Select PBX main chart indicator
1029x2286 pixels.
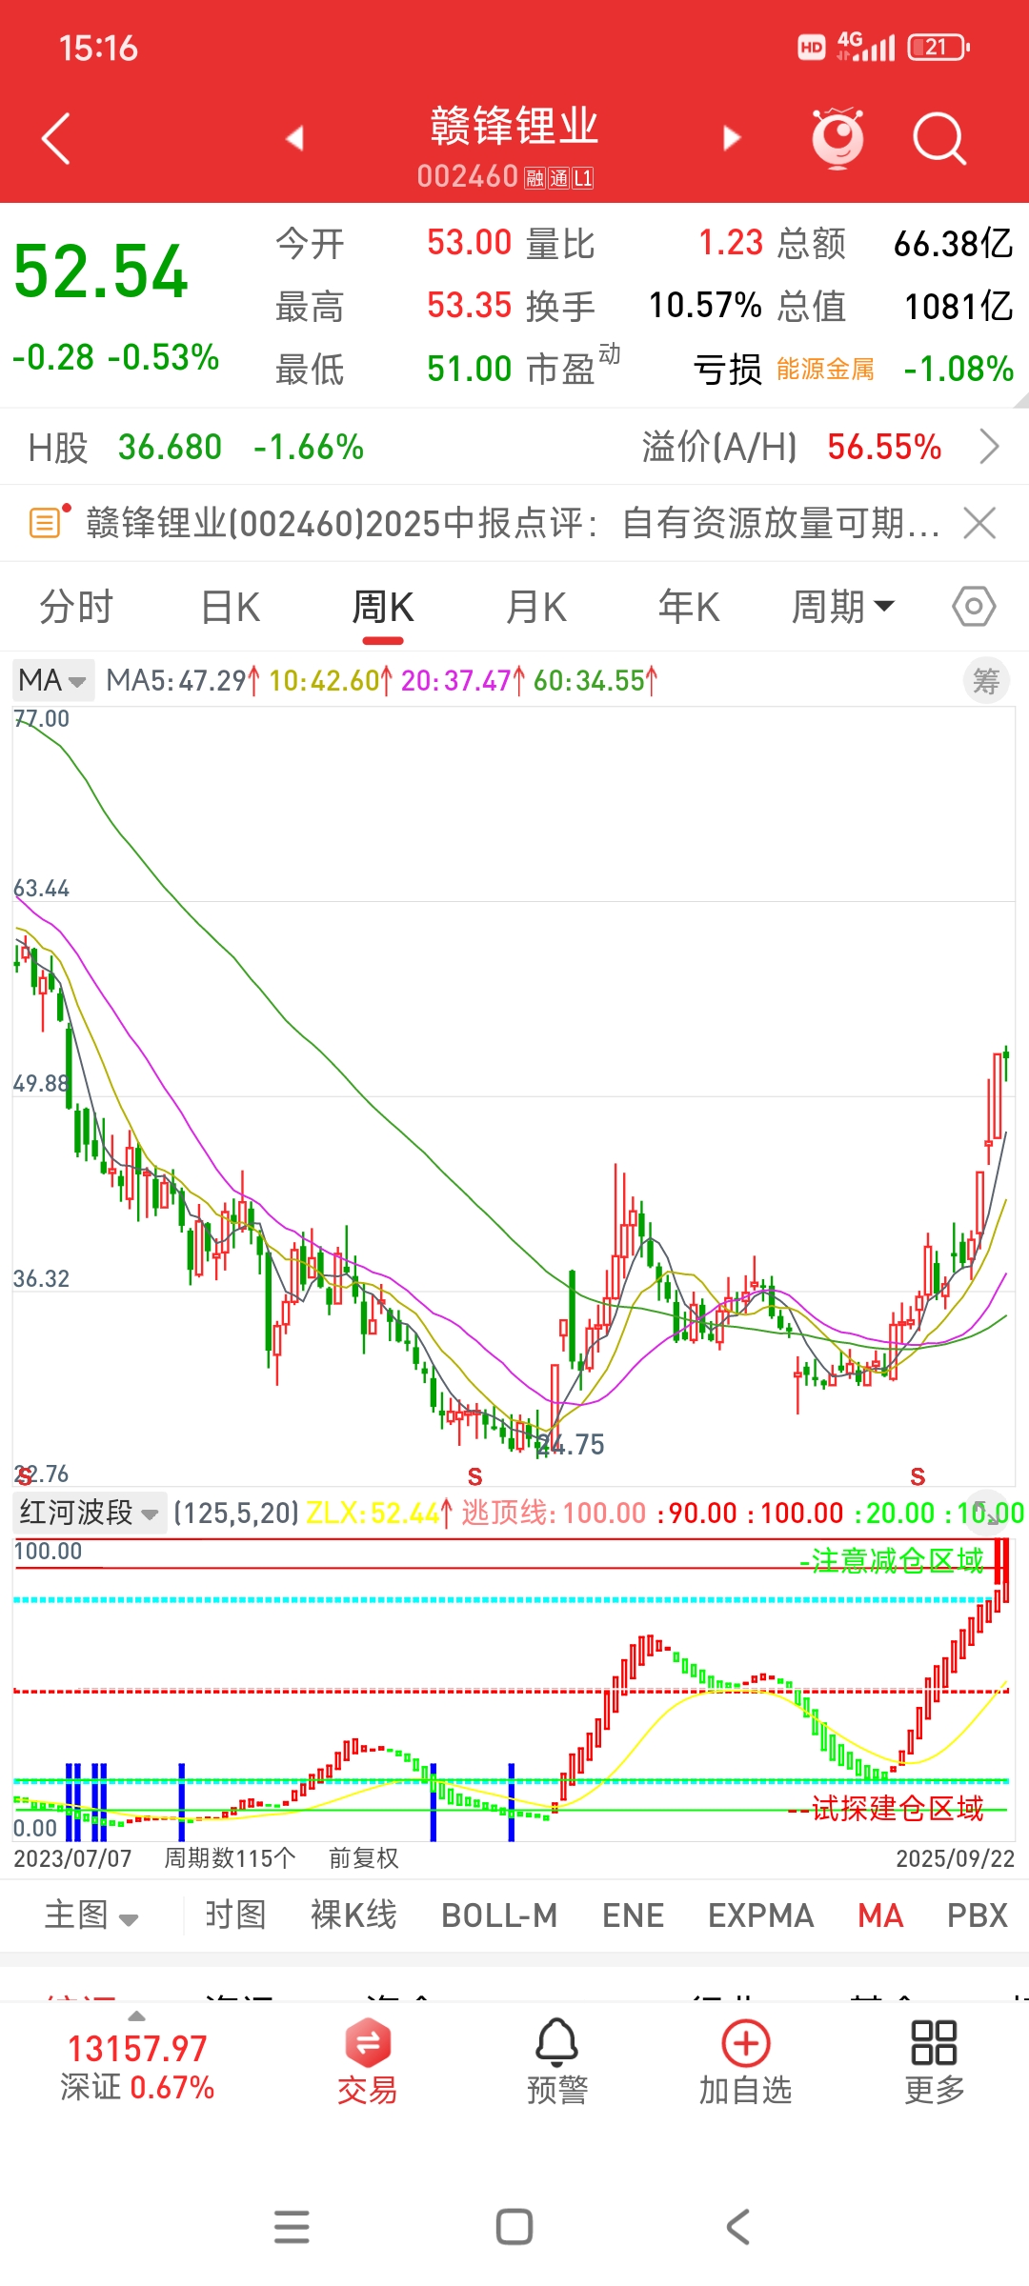977,1915
